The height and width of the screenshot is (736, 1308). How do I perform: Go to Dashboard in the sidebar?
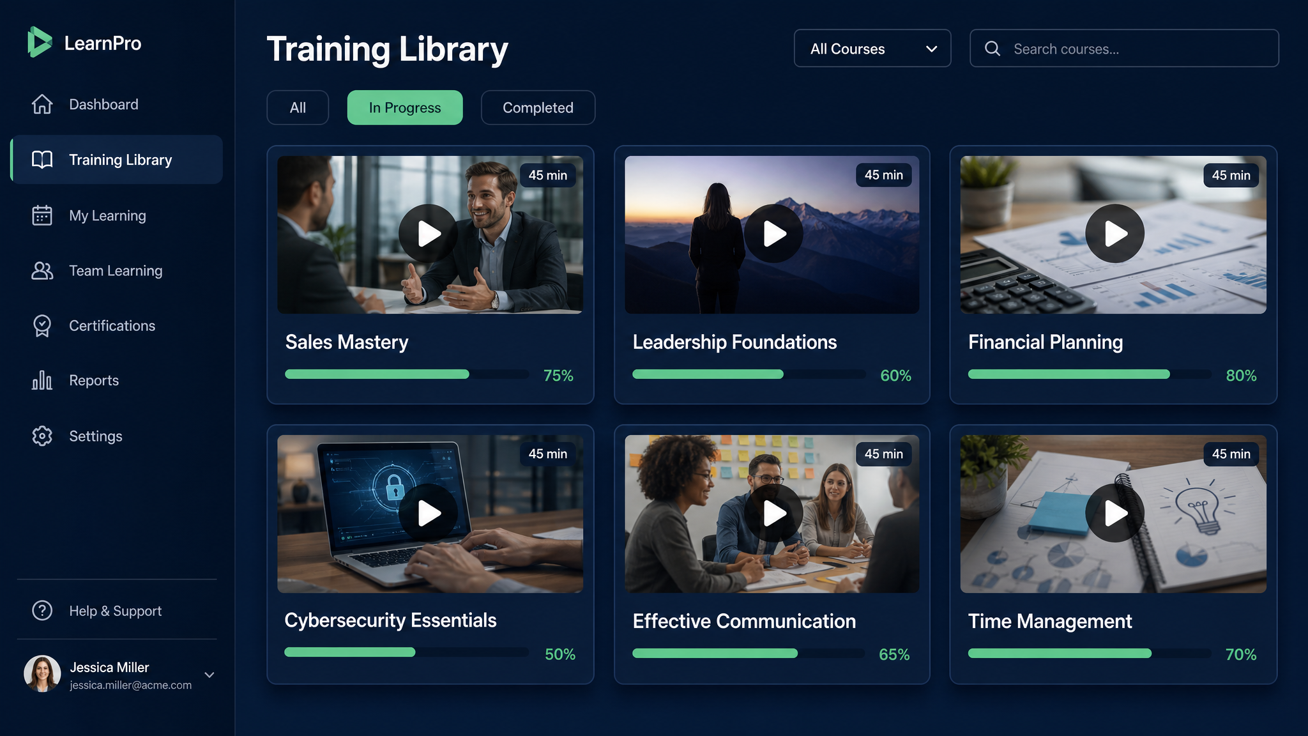click(x=116, y=104)
